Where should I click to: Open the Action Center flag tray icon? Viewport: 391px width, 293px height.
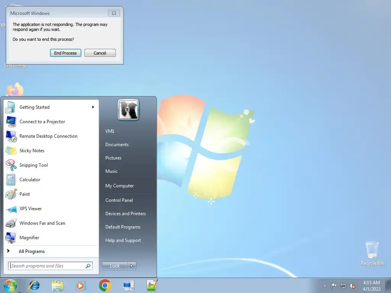[x=334, y=286]
